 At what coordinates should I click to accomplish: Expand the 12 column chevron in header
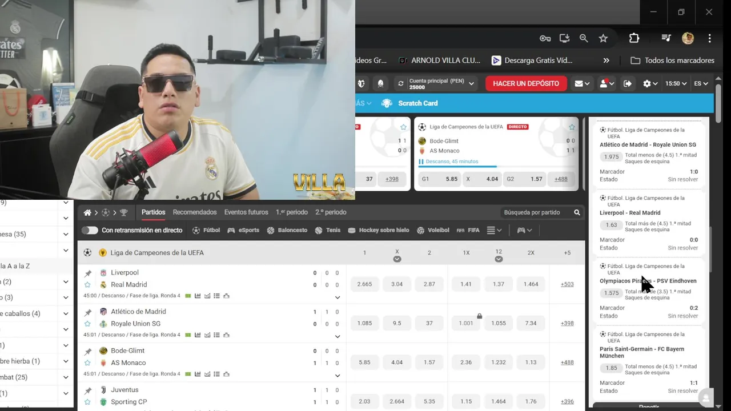[x=499, y=259]
